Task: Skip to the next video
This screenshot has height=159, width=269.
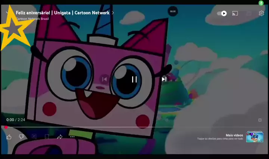Action: click(x=164, y=79)
